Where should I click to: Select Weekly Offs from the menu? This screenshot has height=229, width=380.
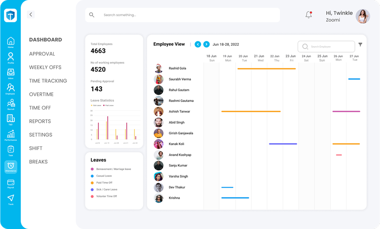45,67
